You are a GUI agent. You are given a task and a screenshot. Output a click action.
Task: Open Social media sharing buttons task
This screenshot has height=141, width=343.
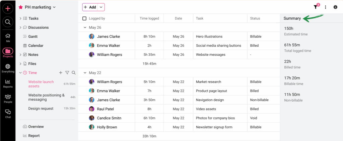coord(218,46)
